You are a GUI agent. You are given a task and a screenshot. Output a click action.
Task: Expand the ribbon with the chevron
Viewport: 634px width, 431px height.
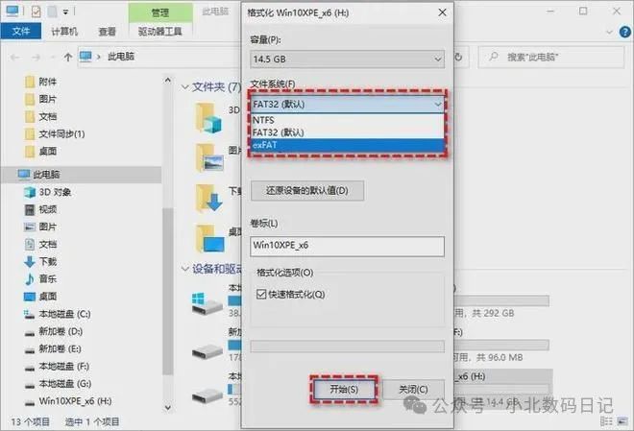click(x=609, y=32)
